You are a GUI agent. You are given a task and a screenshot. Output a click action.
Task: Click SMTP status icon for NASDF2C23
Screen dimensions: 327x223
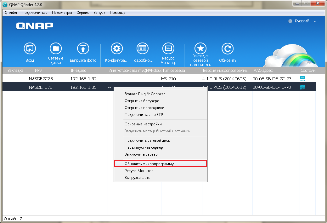[302, 79]
